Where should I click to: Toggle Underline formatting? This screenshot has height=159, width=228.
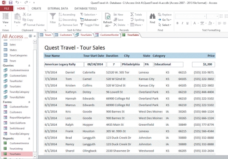(x=188, y=23)
